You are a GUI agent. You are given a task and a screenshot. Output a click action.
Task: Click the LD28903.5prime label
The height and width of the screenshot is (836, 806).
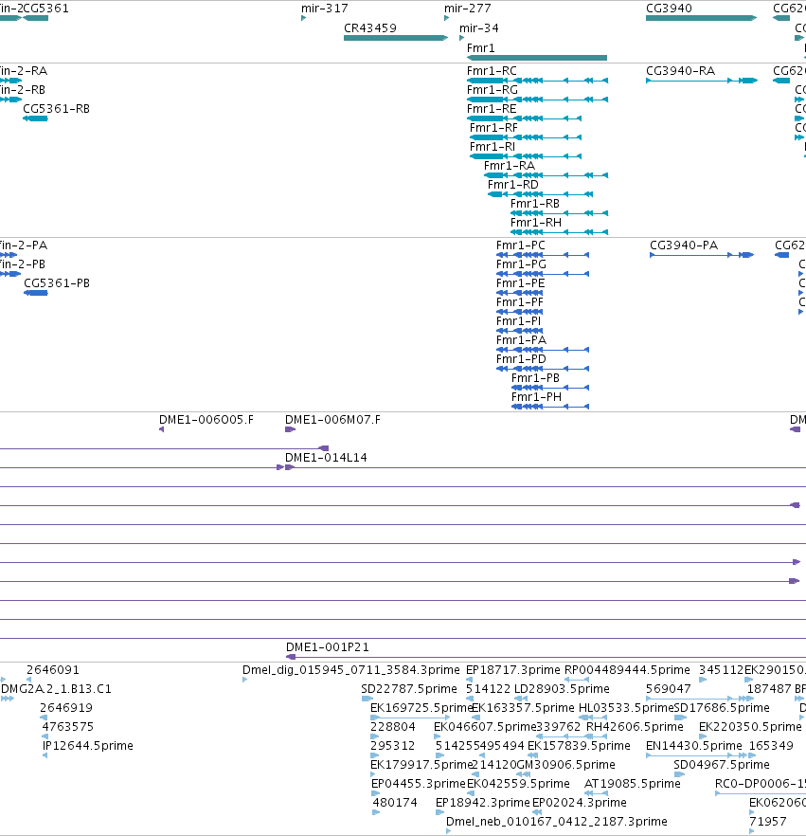[x=562, y=689]
